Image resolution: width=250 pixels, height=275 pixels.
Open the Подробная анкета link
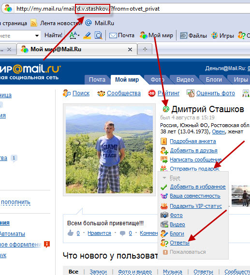[x=193, y=141]
